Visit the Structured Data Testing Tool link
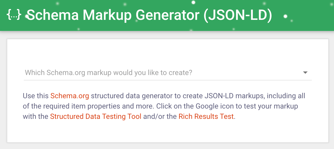 click(95, 116)
